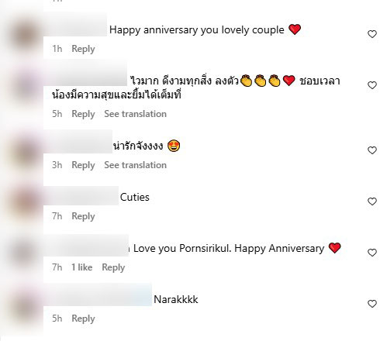Open avatar of the 'Cuties' commenter
Screen dimensions: 387x341
pyautogui.click(x=25, y=202)
